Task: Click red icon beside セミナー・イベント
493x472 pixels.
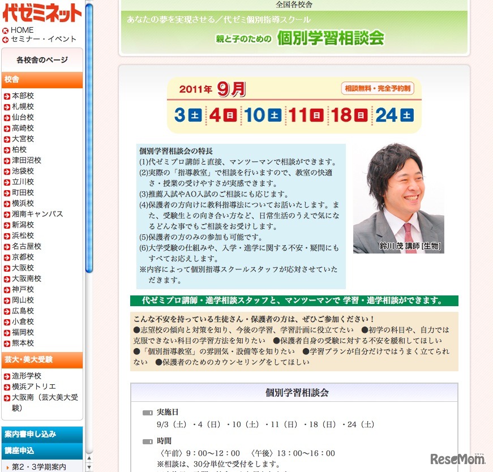Action: point(5,40)
